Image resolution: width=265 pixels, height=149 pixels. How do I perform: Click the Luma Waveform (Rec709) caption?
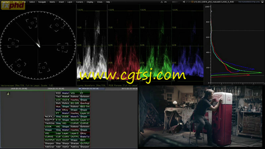coord(92,85)
